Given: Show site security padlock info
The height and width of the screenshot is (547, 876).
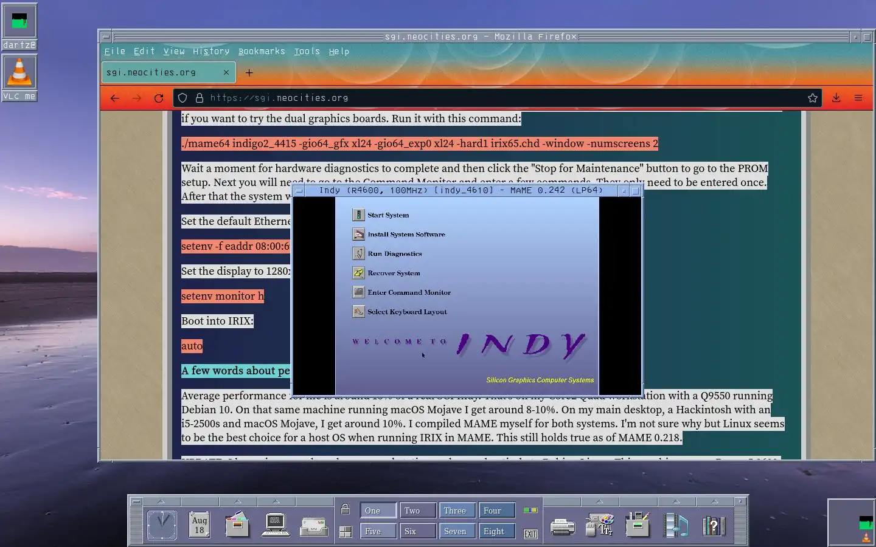Looking at the screenshot, I should point(199,98).
